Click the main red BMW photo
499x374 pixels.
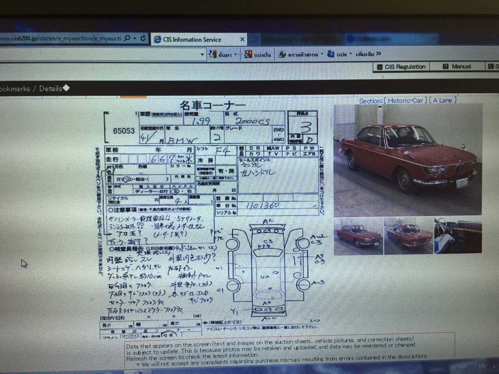click(x=407, y=159)
